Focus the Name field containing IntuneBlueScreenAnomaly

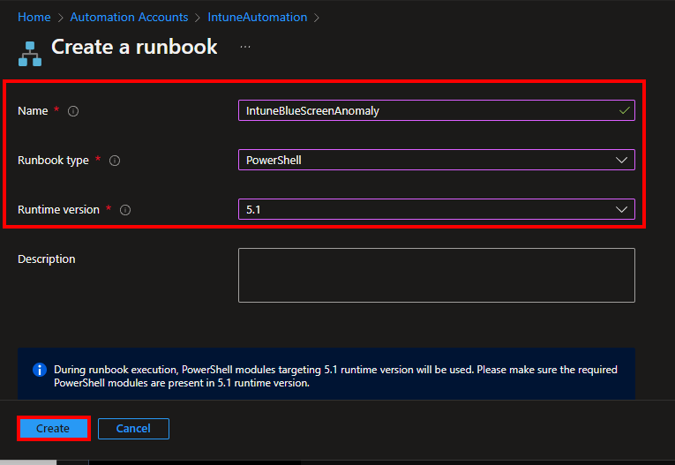click(x=437, y=110)
